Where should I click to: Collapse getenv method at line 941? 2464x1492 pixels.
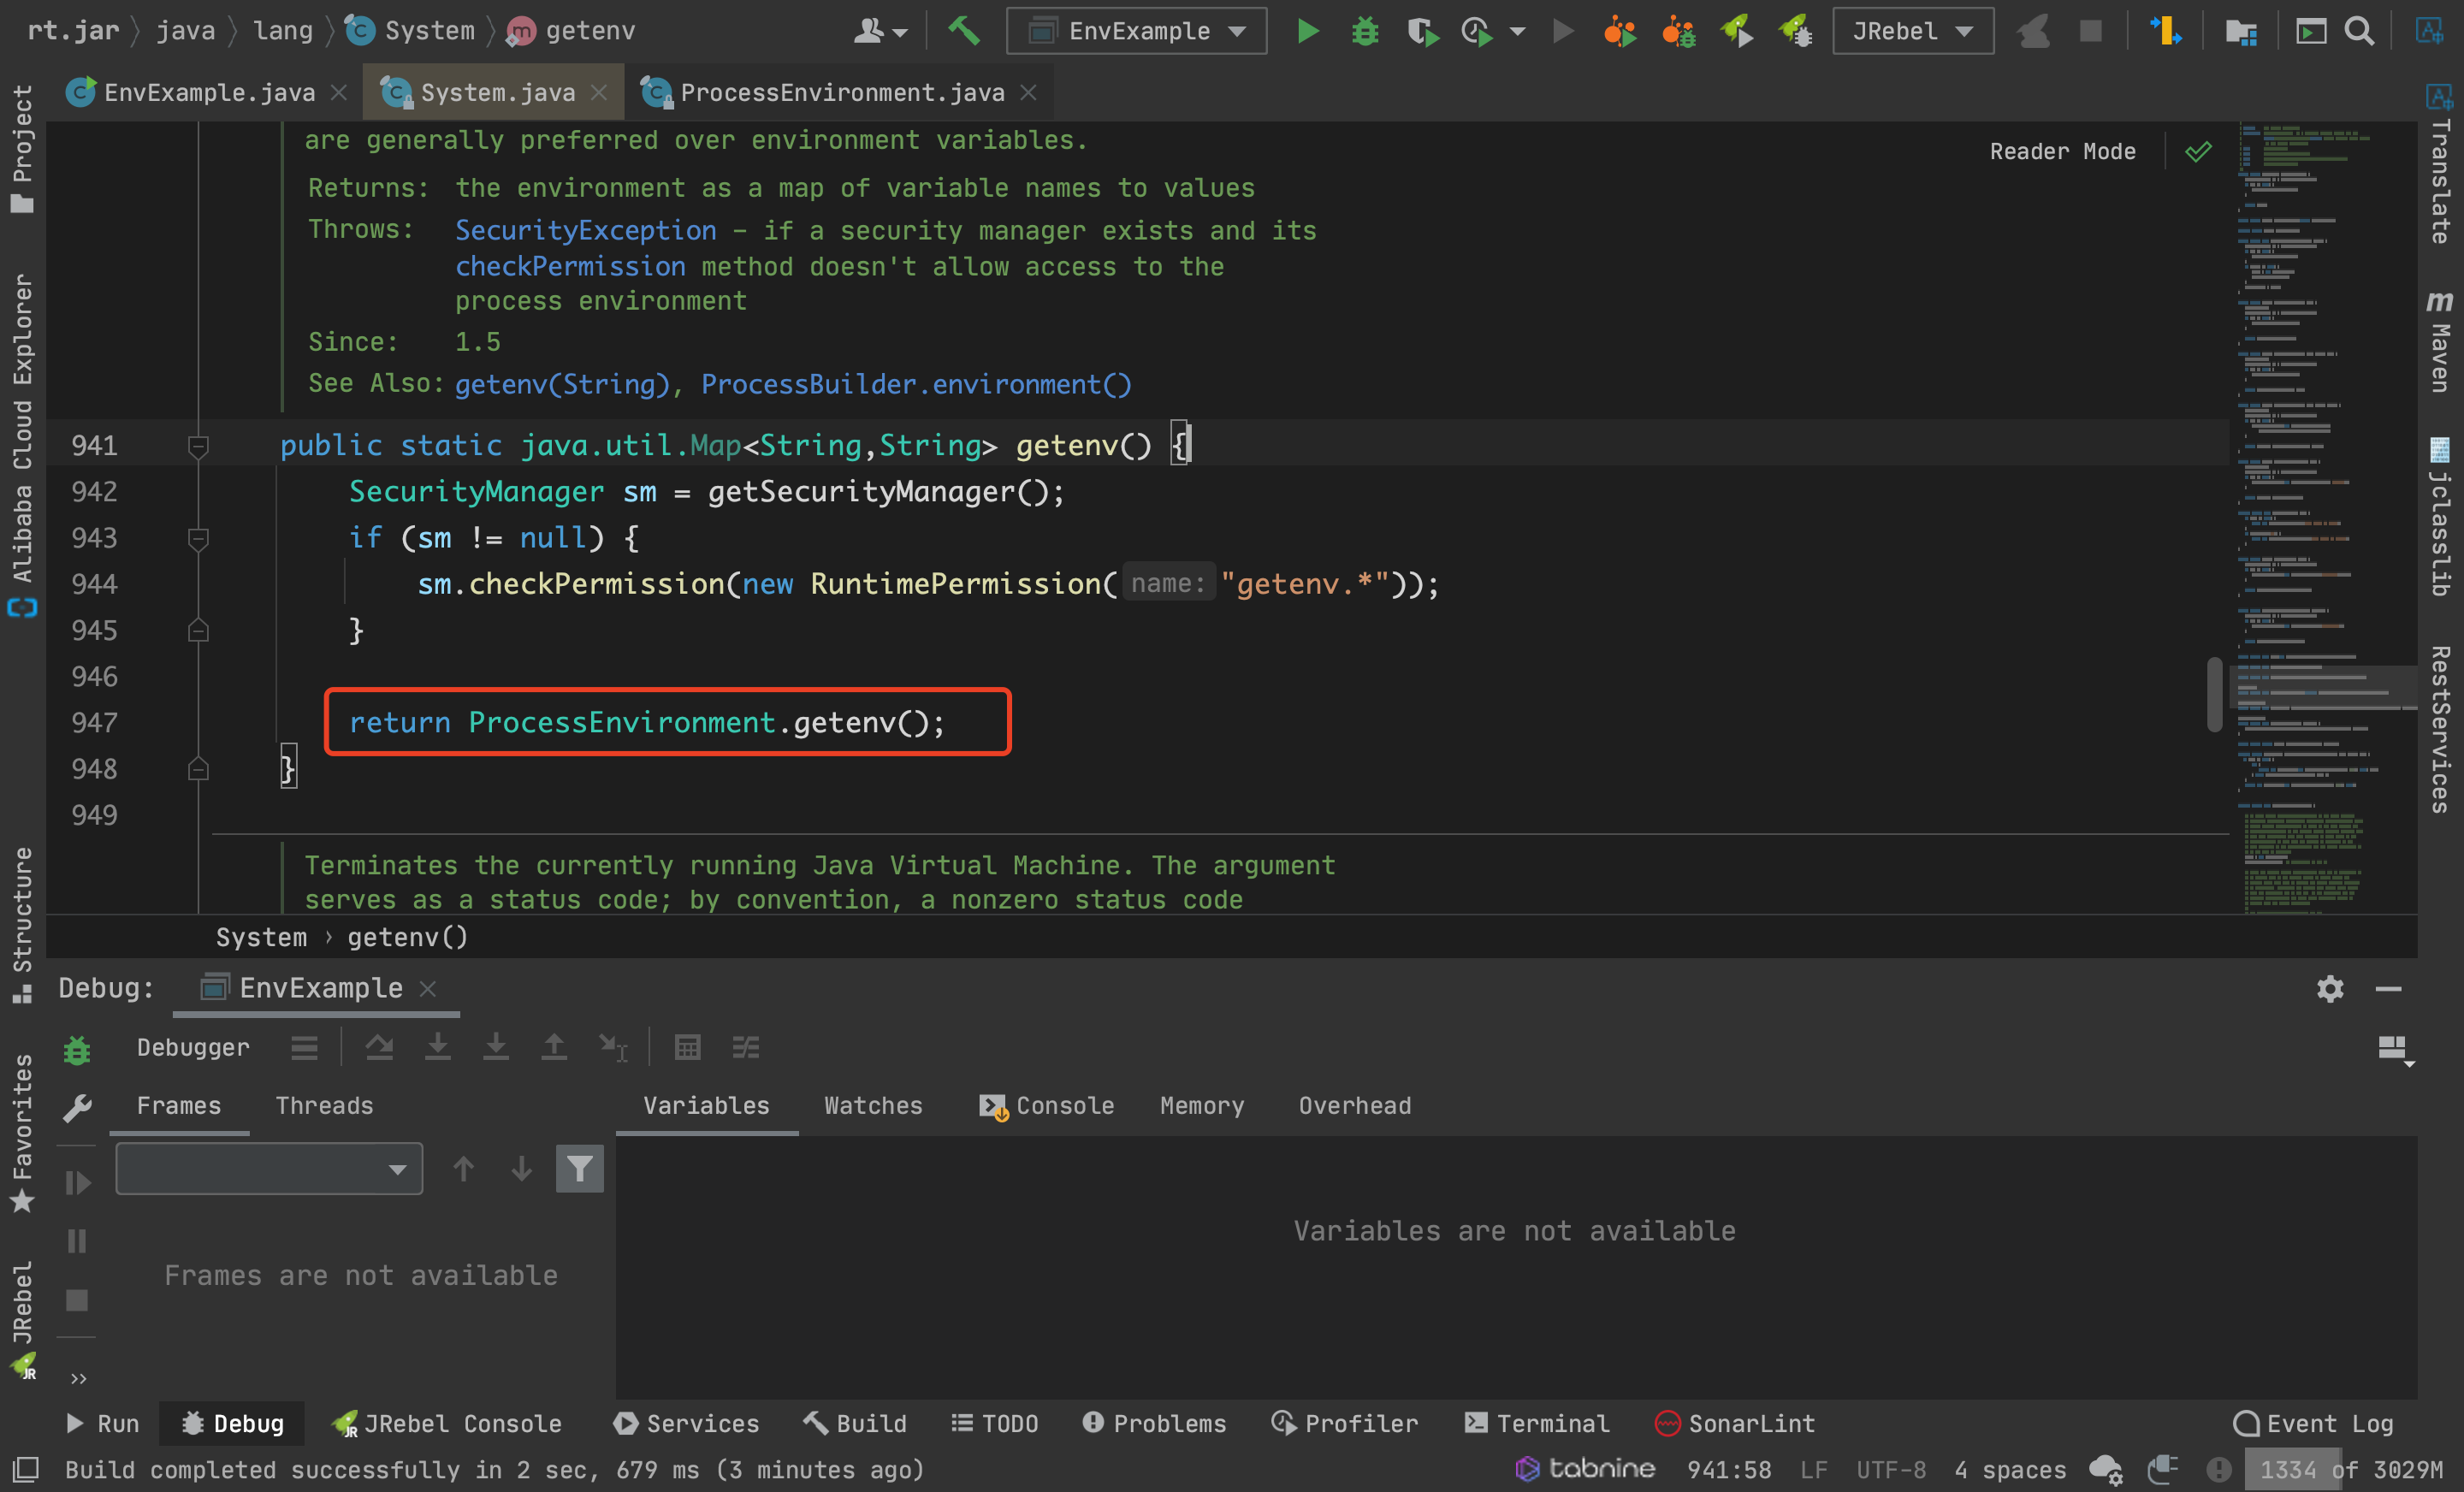[198, 446]
